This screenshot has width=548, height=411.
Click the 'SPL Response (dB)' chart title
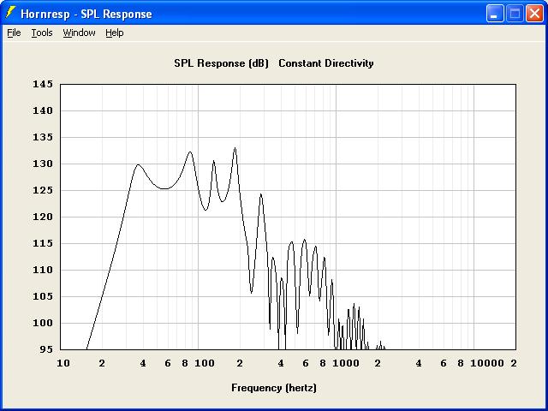(x=221, y=63)
